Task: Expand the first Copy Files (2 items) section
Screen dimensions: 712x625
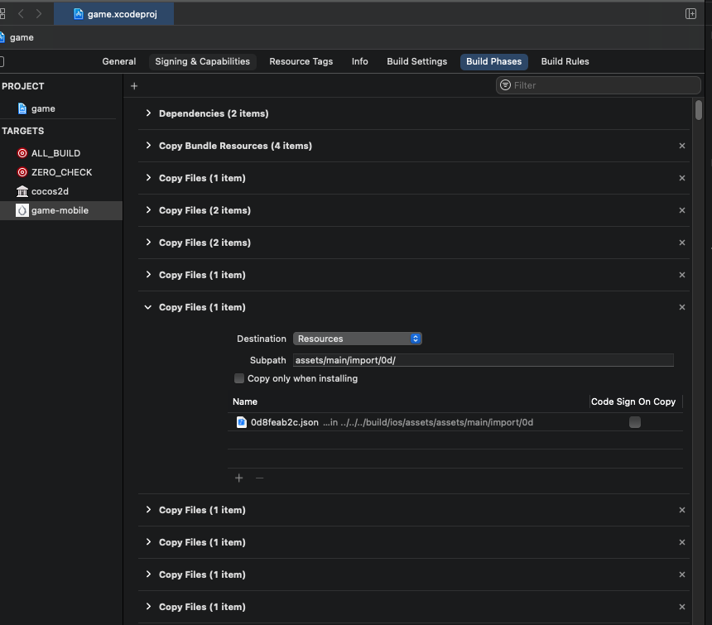Action: pos(148,209)
